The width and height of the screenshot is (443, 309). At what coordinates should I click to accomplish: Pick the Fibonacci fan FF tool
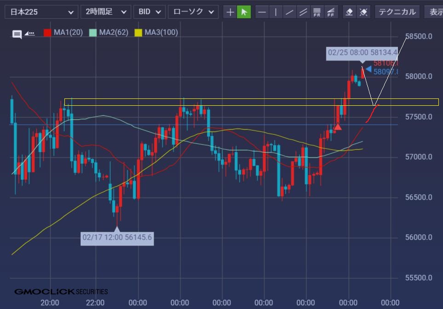click(x=331, y=12)
